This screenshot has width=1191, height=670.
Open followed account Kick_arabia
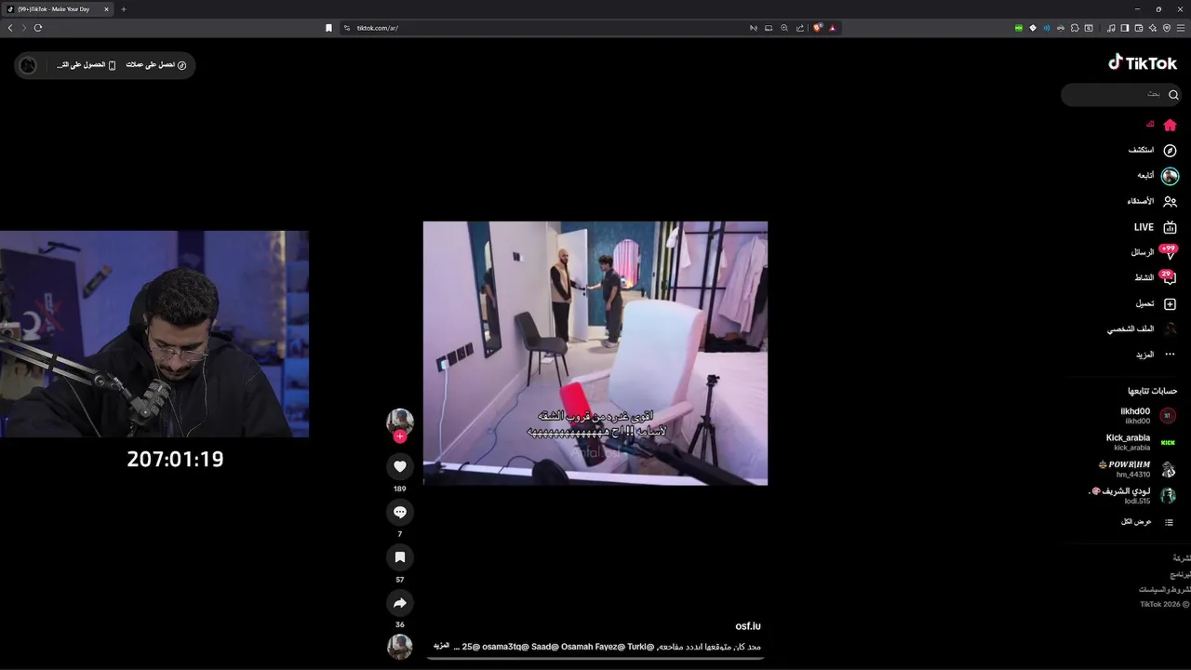[x=1141, y=442]
